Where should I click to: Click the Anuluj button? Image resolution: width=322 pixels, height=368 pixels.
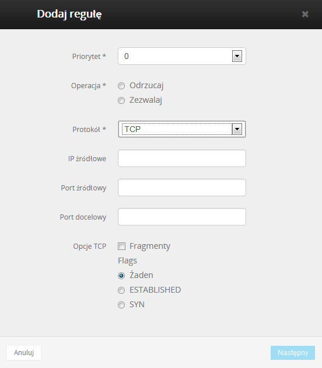[24, 352]
